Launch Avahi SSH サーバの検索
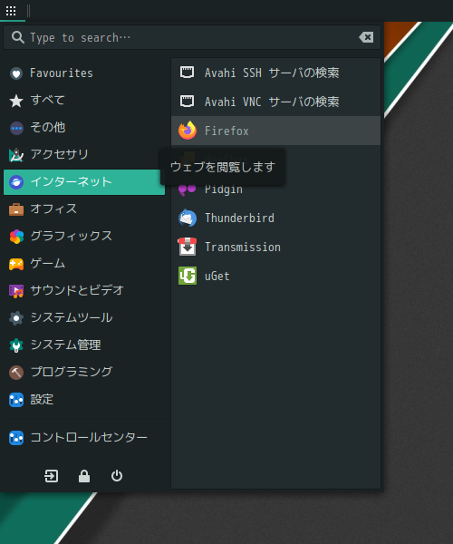Viewport: 453px width, 544px height. (276, 73)
